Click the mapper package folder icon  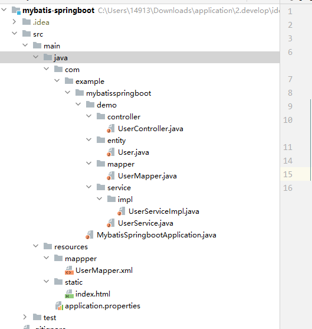[101, 164]
